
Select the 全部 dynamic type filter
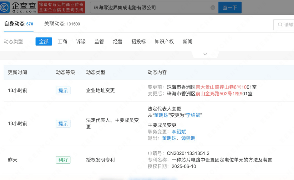pyautogui.click(x=44, y=41)
